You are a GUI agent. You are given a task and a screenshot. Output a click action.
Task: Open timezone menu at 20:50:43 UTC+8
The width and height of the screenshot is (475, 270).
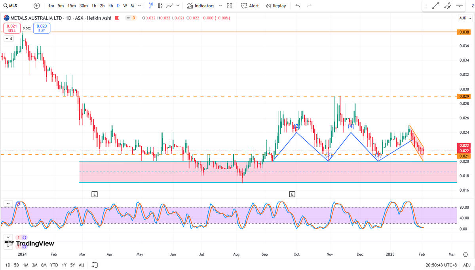coord(441,265)
